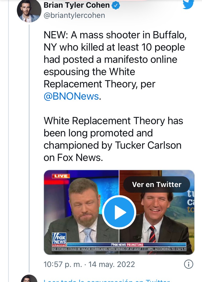Click the red LIVE badge on video
The height and width of the screenshot is (282, 202).
[61, 176]
